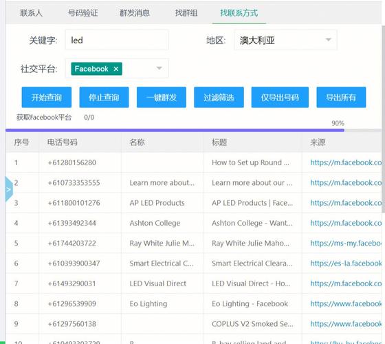The width and height of the screenshot is (385, 344).
Task: Select phone number +61297560138
Action: (x=72, y=323)
